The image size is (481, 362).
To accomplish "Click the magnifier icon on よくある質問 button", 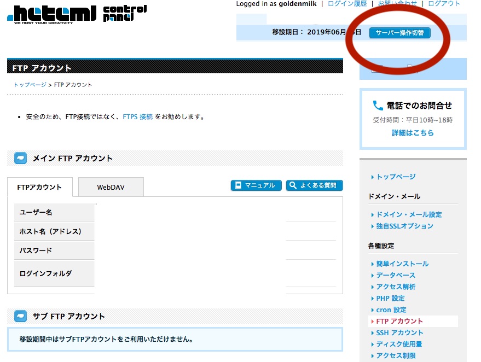I will [293, 185].
